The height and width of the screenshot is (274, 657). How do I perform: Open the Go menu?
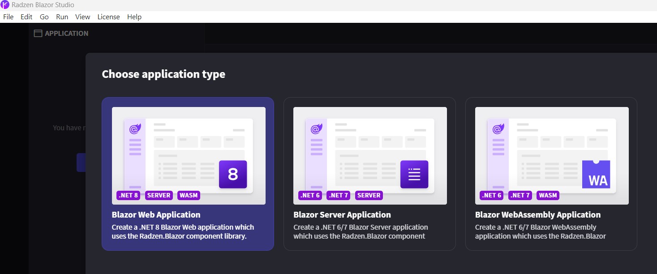[44, 17]
